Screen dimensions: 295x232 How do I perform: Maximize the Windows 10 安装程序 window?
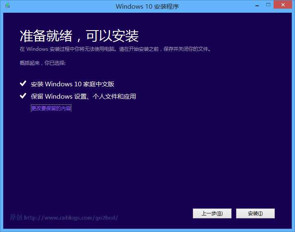[268, 5]
